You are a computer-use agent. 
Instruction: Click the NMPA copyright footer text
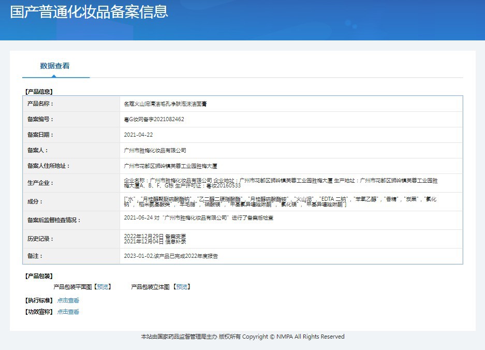[242, 337]
